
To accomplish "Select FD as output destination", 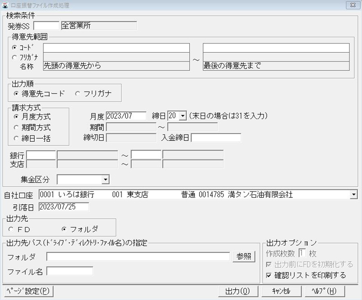I will (x=11, y=229).
